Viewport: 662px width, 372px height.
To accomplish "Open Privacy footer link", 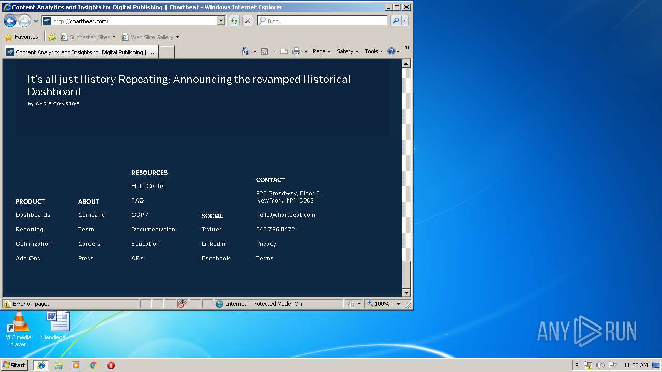I will (266, 244).
